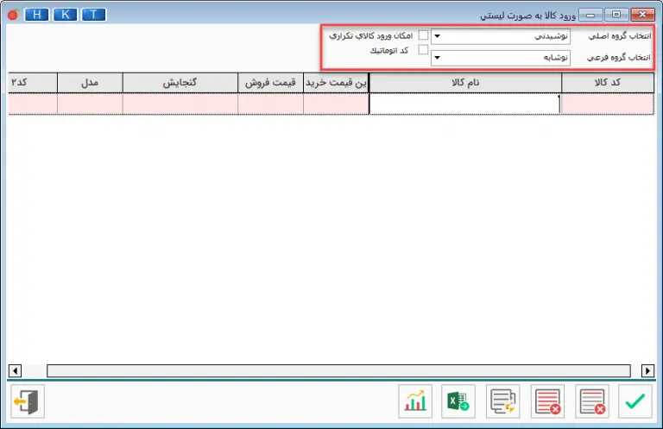Click the horizontal scrollbar left arrow

point(15,370)
